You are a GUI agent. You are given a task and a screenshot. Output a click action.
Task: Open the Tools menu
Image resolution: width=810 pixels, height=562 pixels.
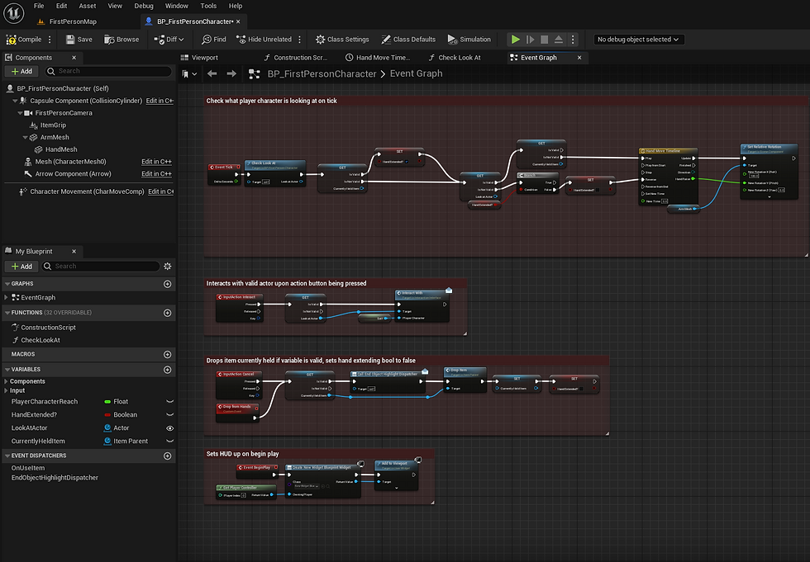tap(208, 6)
